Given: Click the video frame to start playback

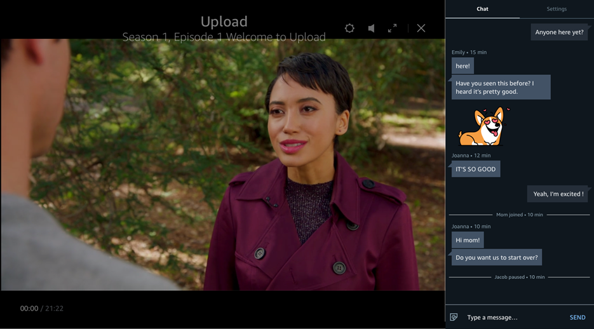Looking at the screenshot, I should (222, 165).
